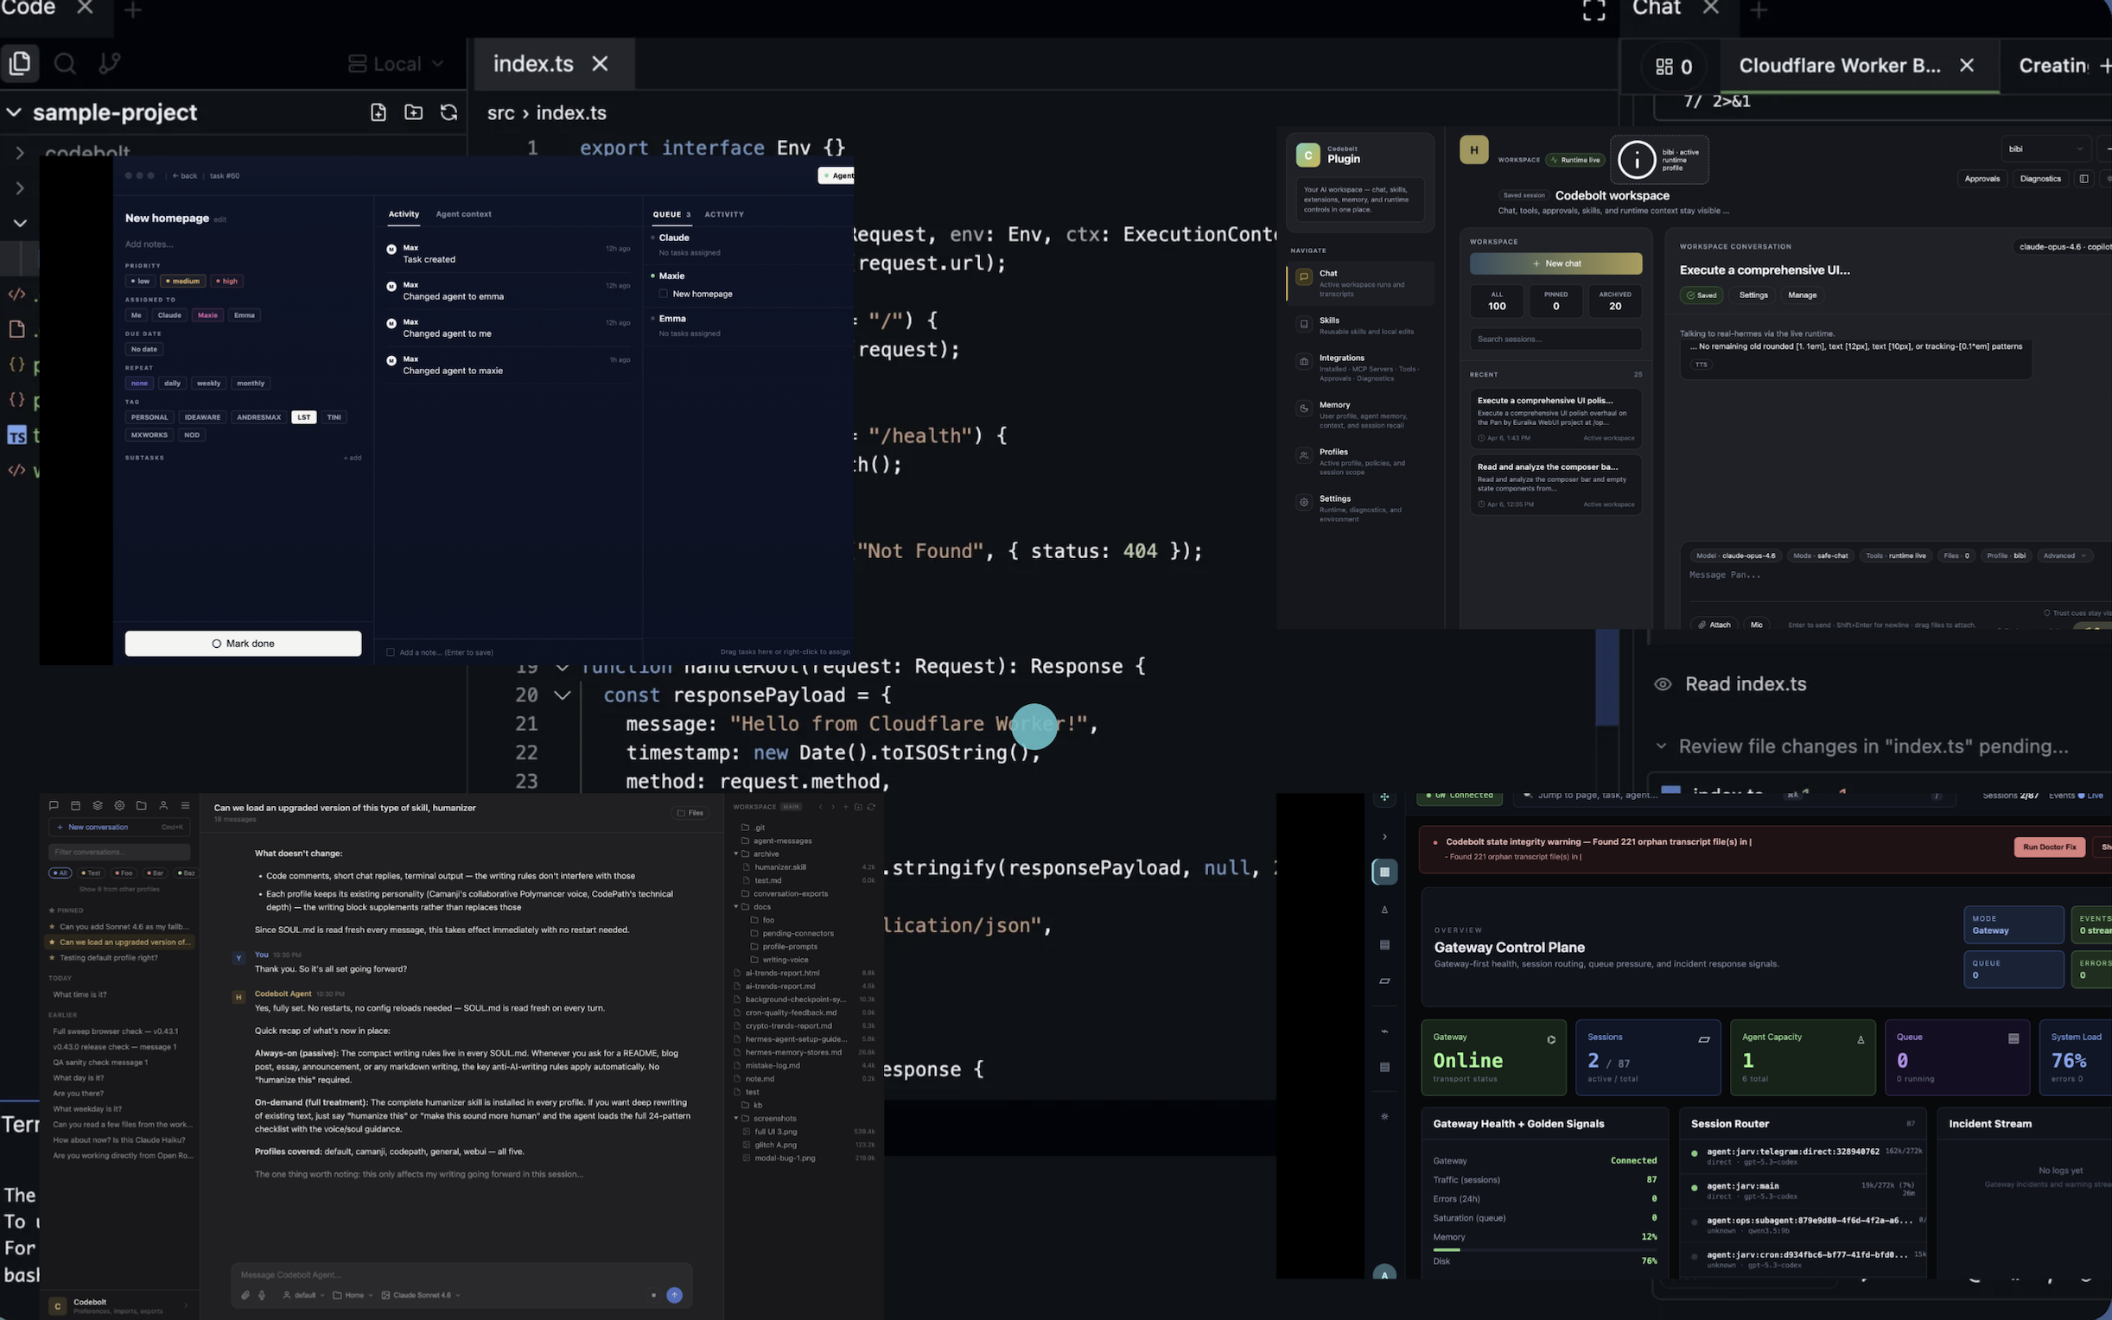Click the Filter conversations field

(x=118, y=852)
